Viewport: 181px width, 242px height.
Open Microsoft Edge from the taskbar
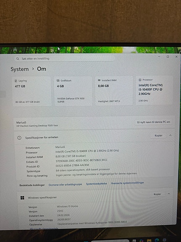pyautogui.click(x=157, y=240)
